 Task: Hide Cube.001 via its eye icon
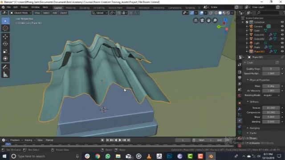(x=282, y=35)
